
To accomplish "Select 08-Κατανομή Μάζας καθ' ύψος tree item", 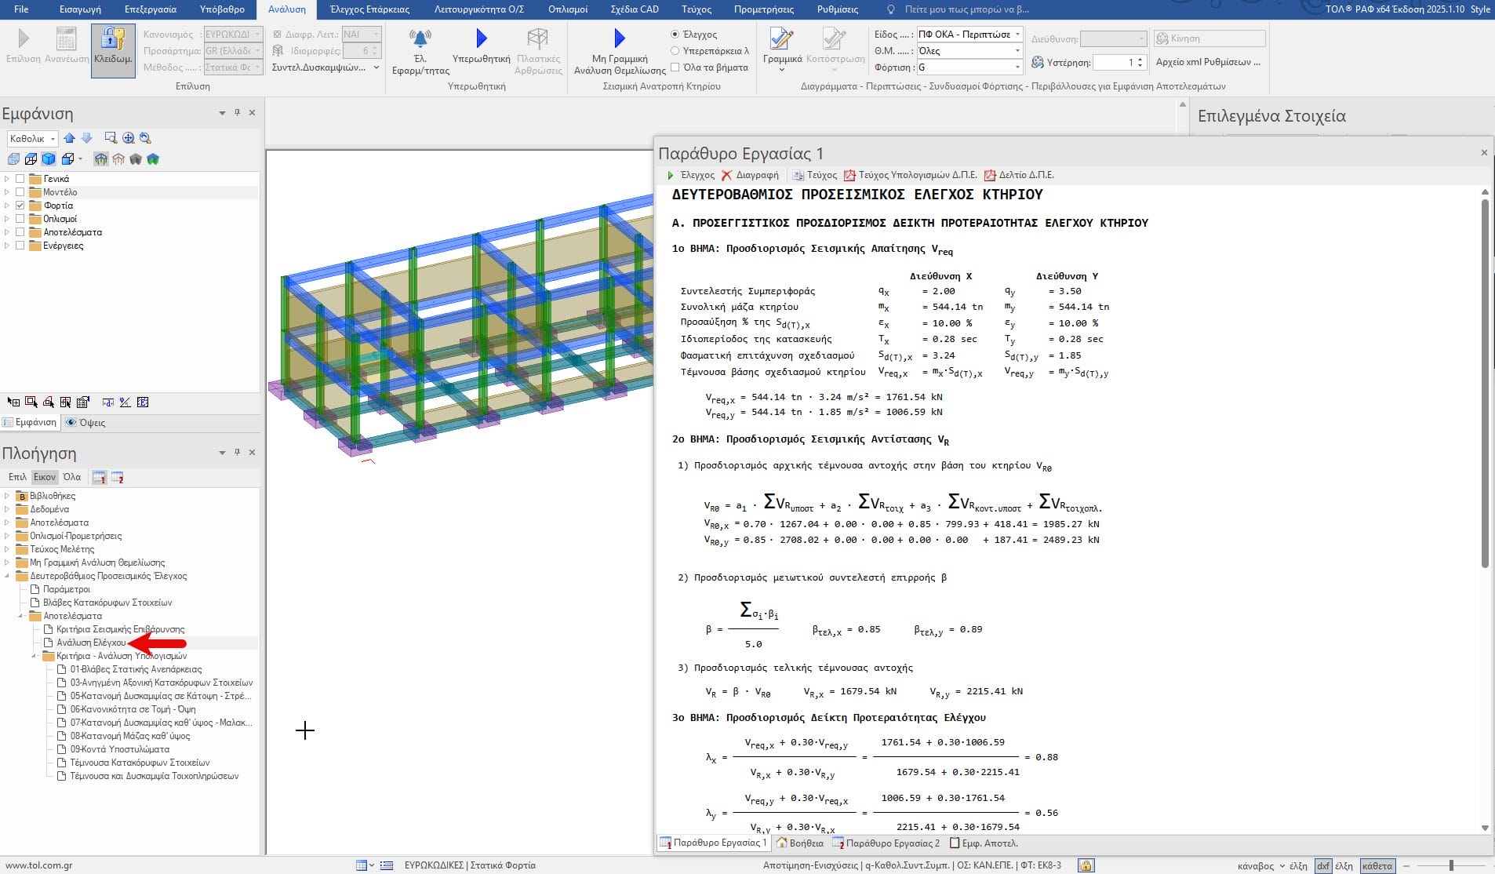I will point(130,736).
